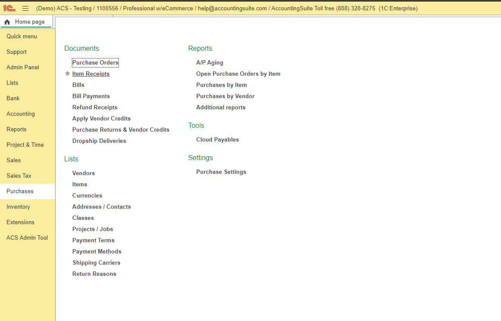Open Addresses / Contacts list
The image size is (501, 321).
pyautogui.click(x=102, y=207)
